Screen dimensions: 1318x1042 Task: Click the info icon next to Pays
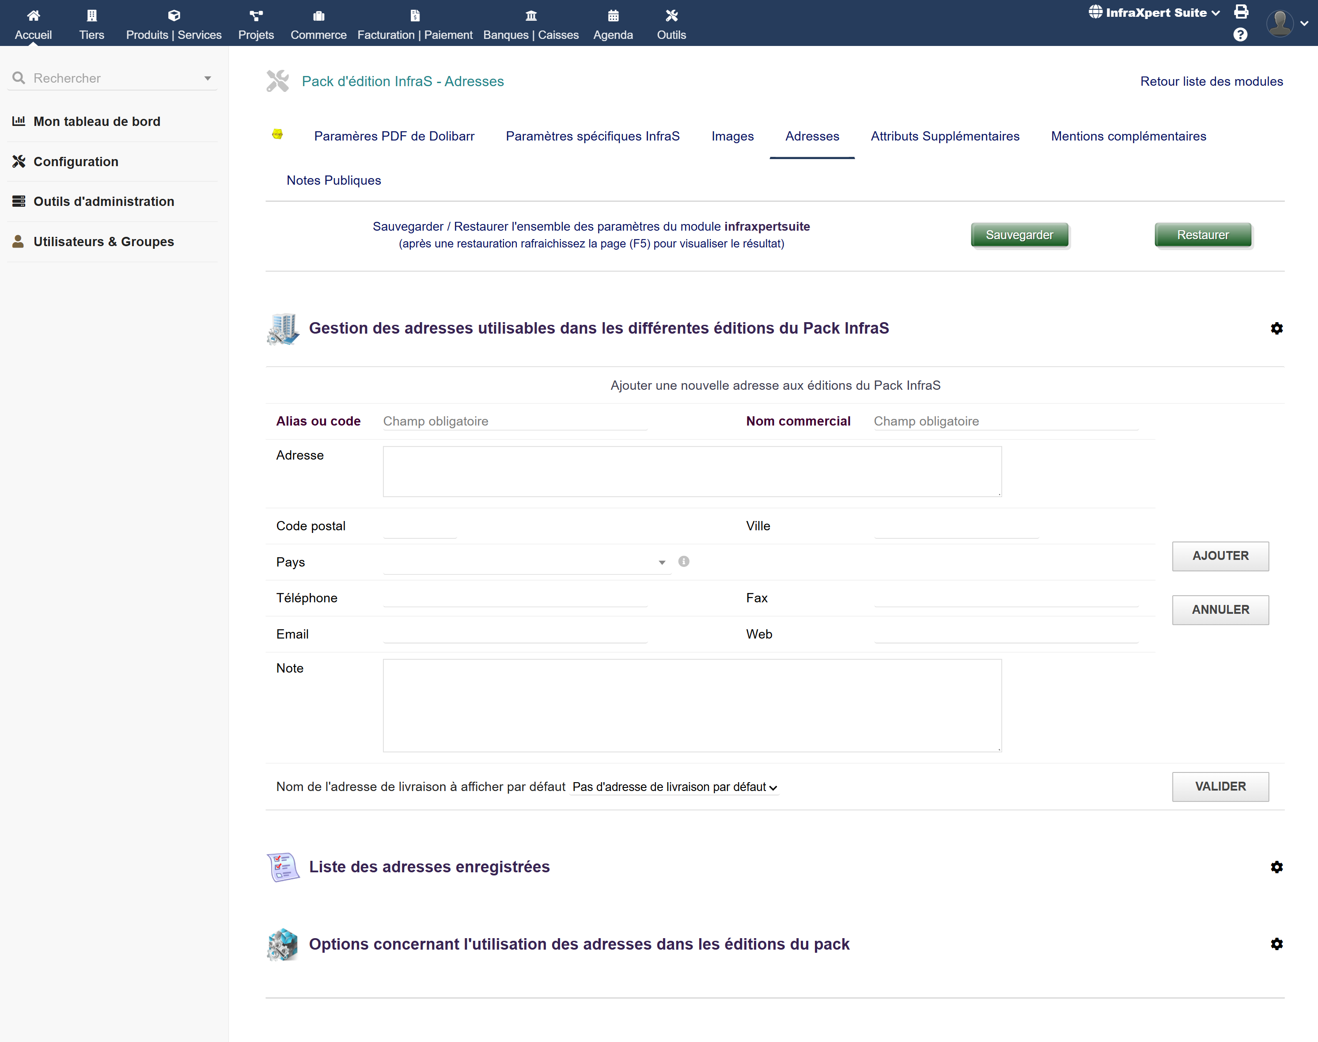click(683, 561)
